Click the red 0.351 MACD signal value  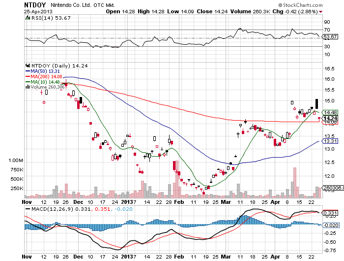(102, 209)
